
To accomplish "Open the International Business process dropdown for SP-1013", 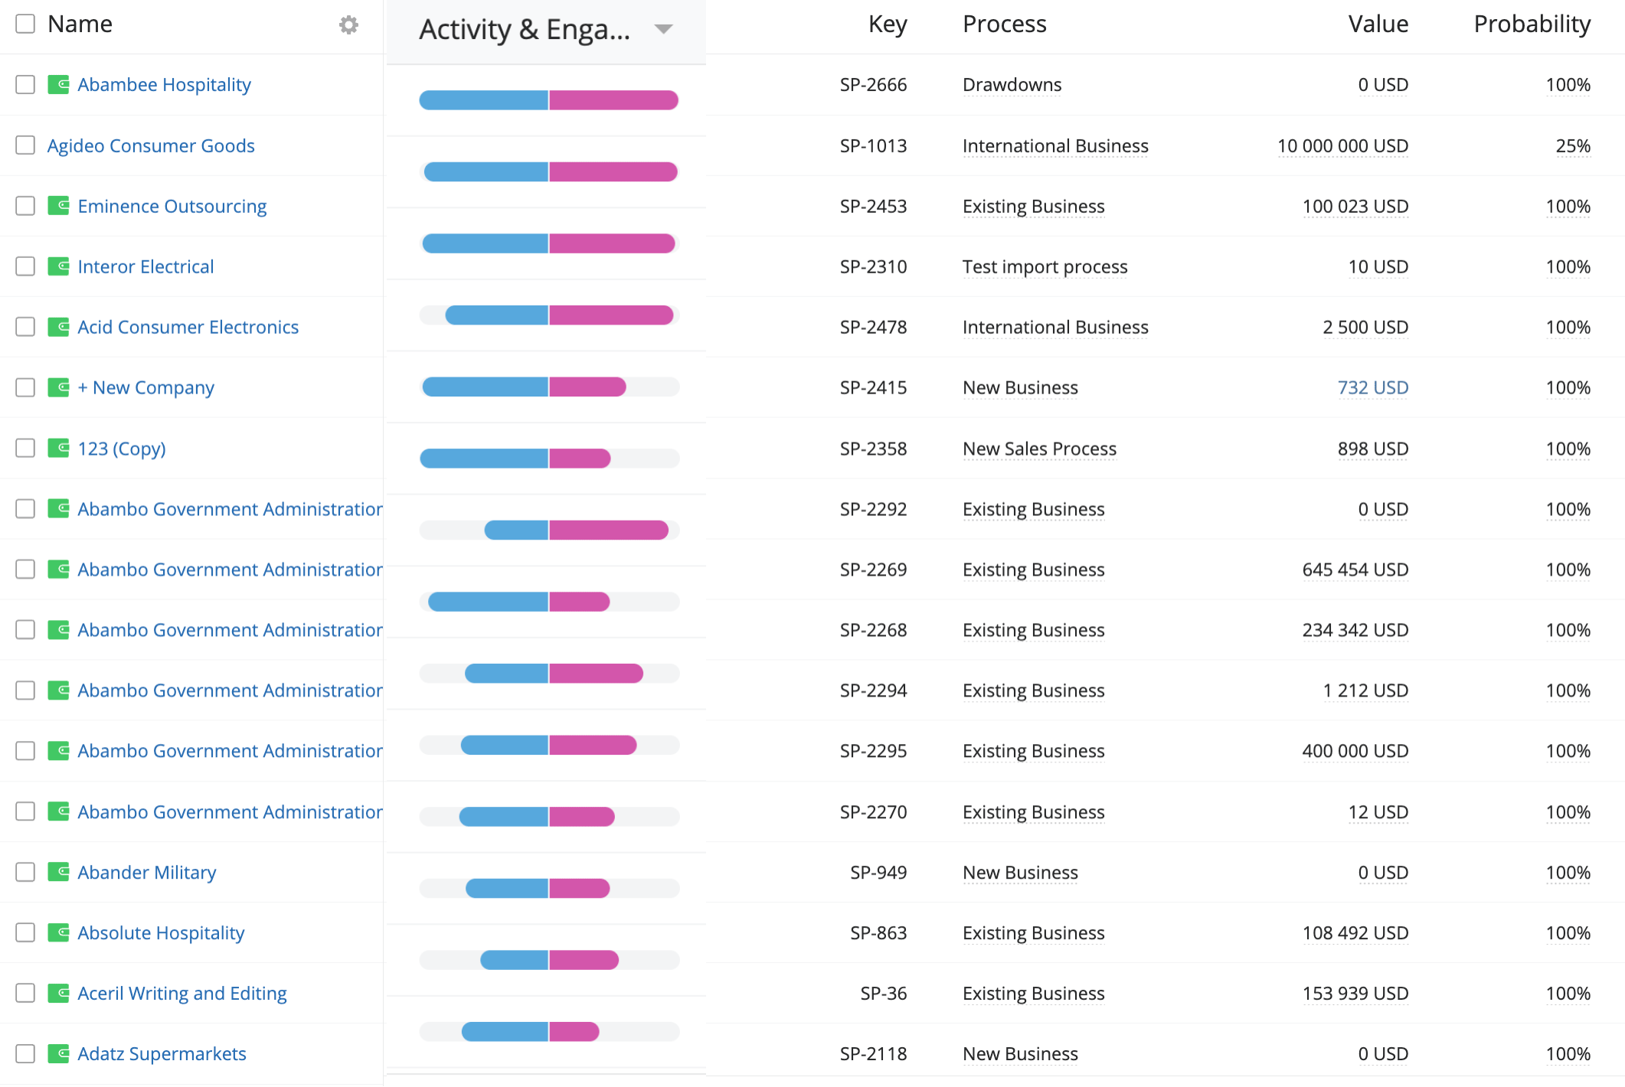I will coord(1054,145).
